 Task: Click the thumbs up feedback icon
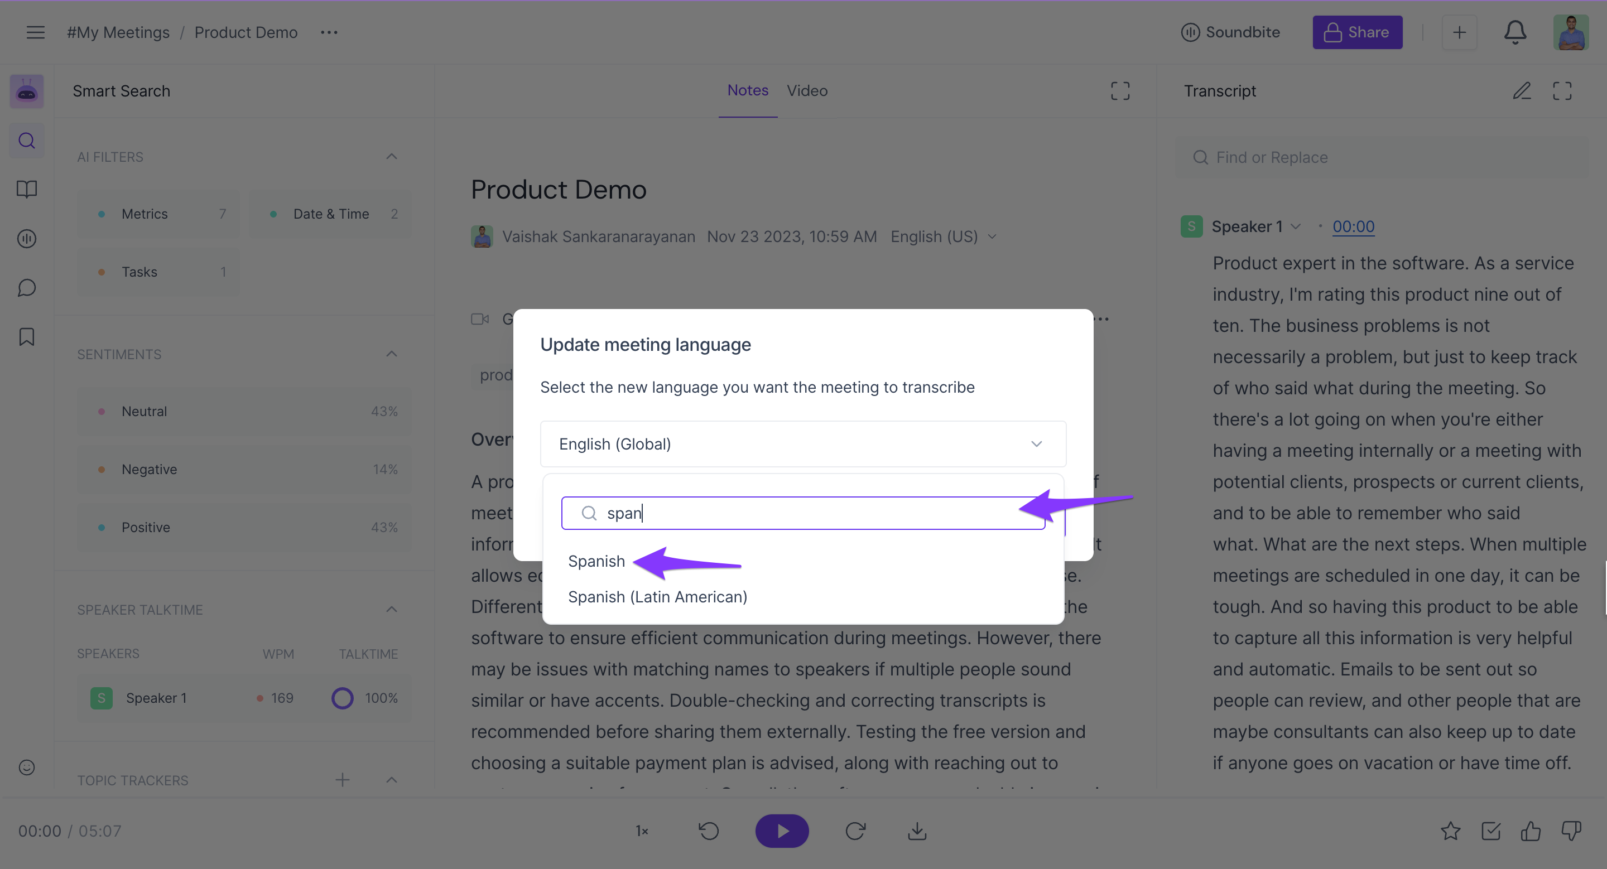[1530, 831]
